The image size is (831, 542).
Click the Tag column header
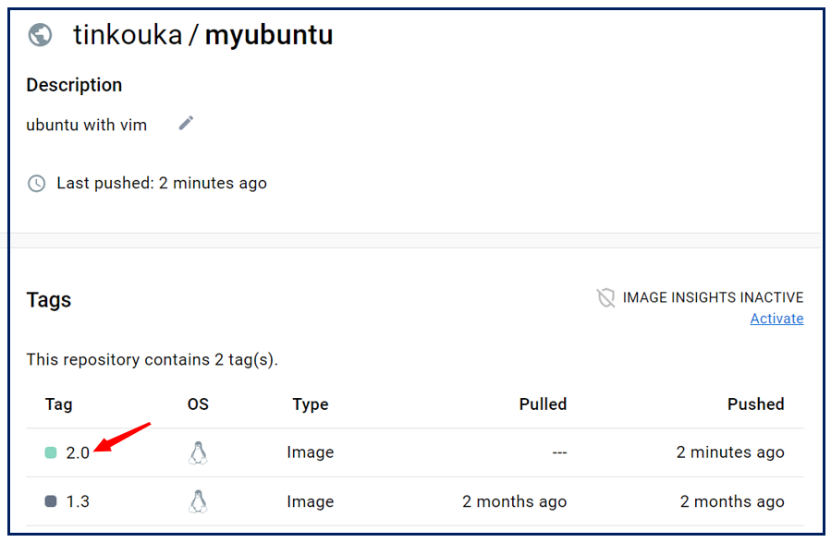(59, 404)
